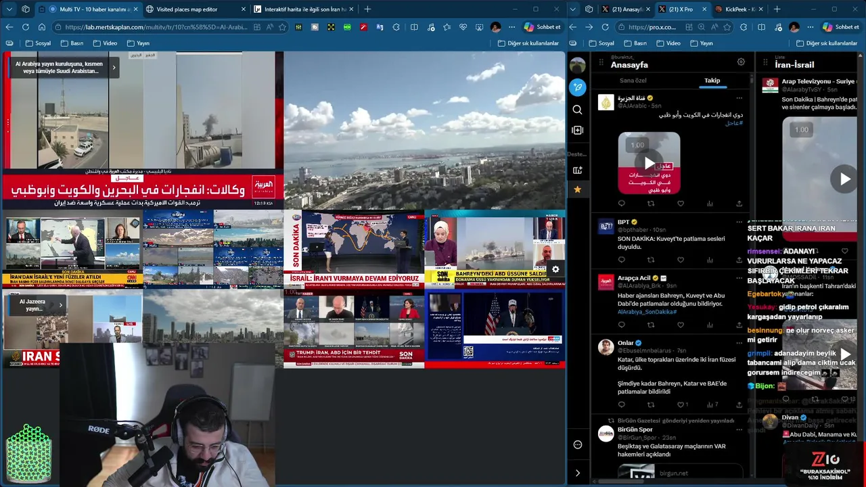Reload the Multi TV page

click(x=26, y=27)
